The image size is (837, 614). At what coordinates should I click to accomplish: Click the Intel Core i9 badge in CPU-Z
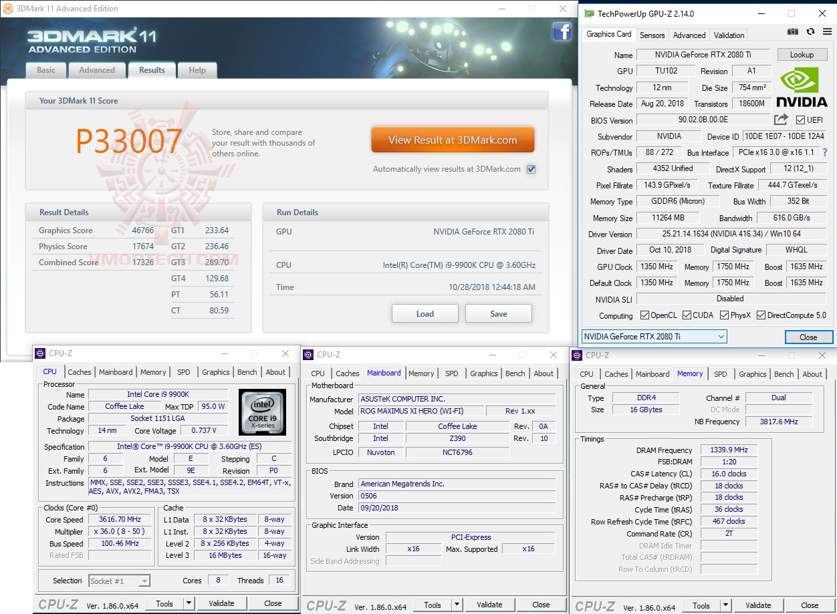tap(262, 412)
